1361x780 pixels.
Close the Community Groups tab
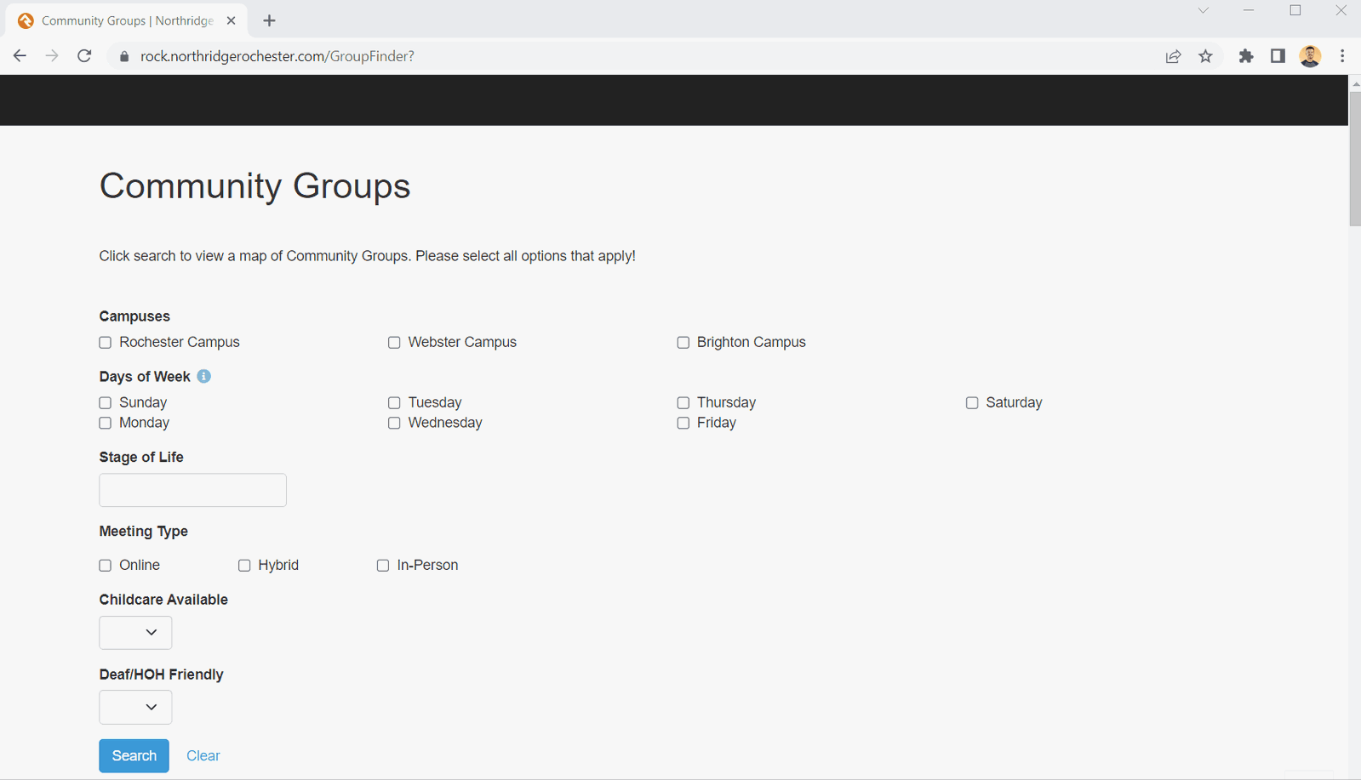pos(231,20)
